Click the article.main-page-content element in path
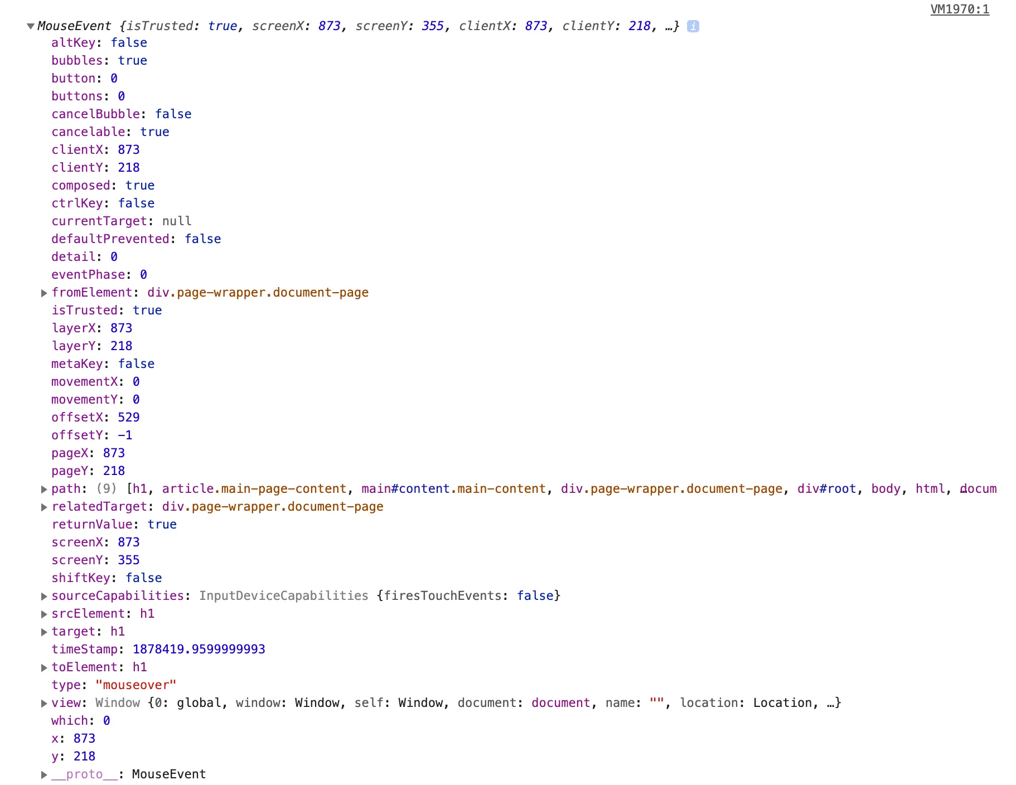The height and width of the screenshot is (785, 1016). coord(254,489)
